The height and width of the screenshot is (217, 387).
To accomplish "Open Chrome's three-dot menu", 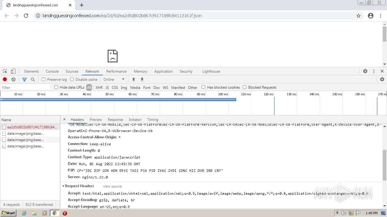I will [x=380, y=16].
